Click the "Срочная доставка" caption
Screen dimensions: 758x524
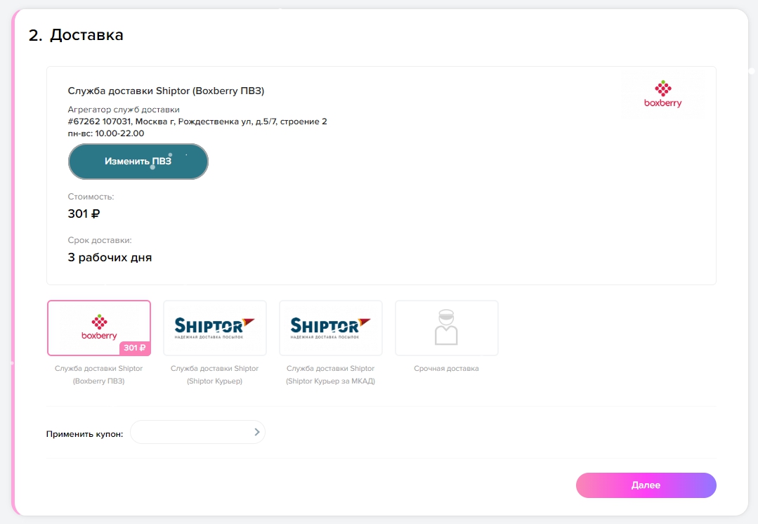pos(446,369)
